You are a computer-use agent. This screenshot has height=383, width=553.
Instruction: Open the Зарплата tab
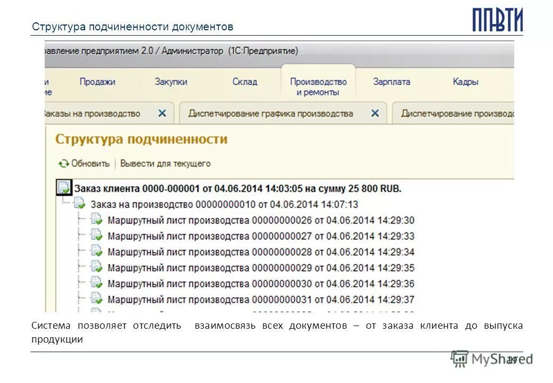[x=391, y=82]
